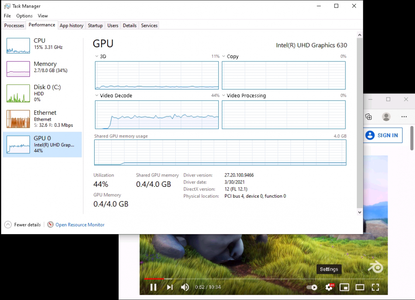Click the Task Manager title bar icon
This screenshot has height=300, width=415.
(x=7, y=6)
